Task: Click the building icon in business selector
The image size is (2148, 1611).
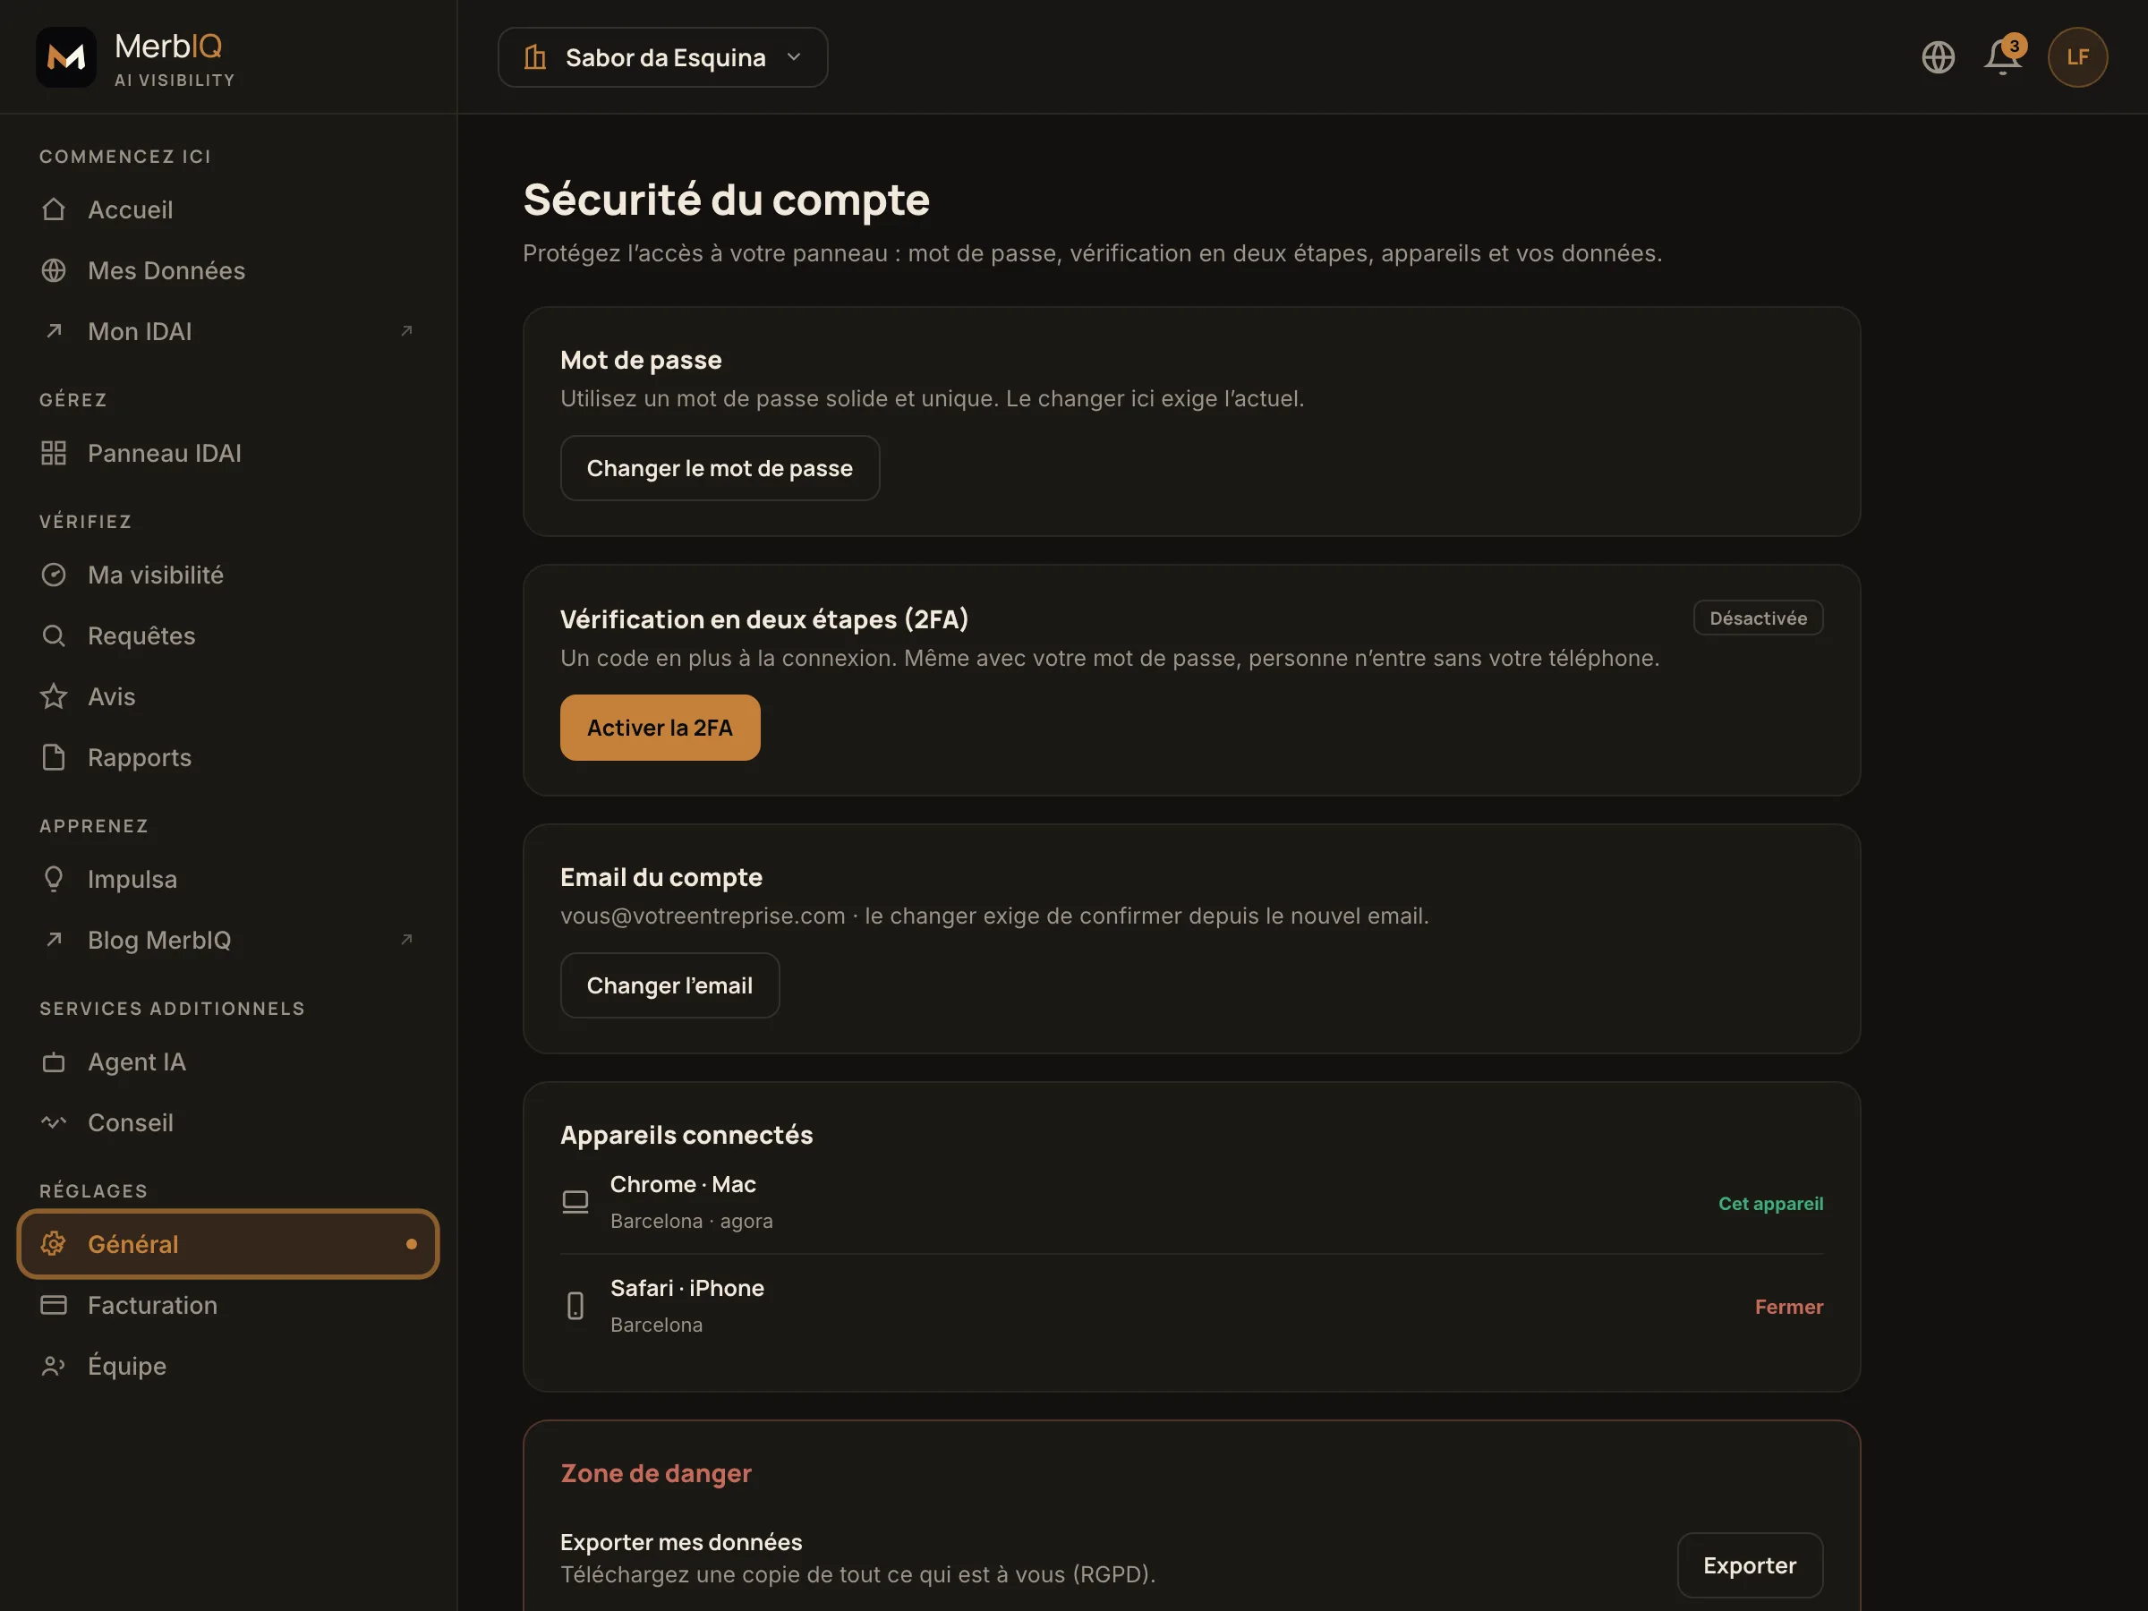Action: [x=535, y=57]
